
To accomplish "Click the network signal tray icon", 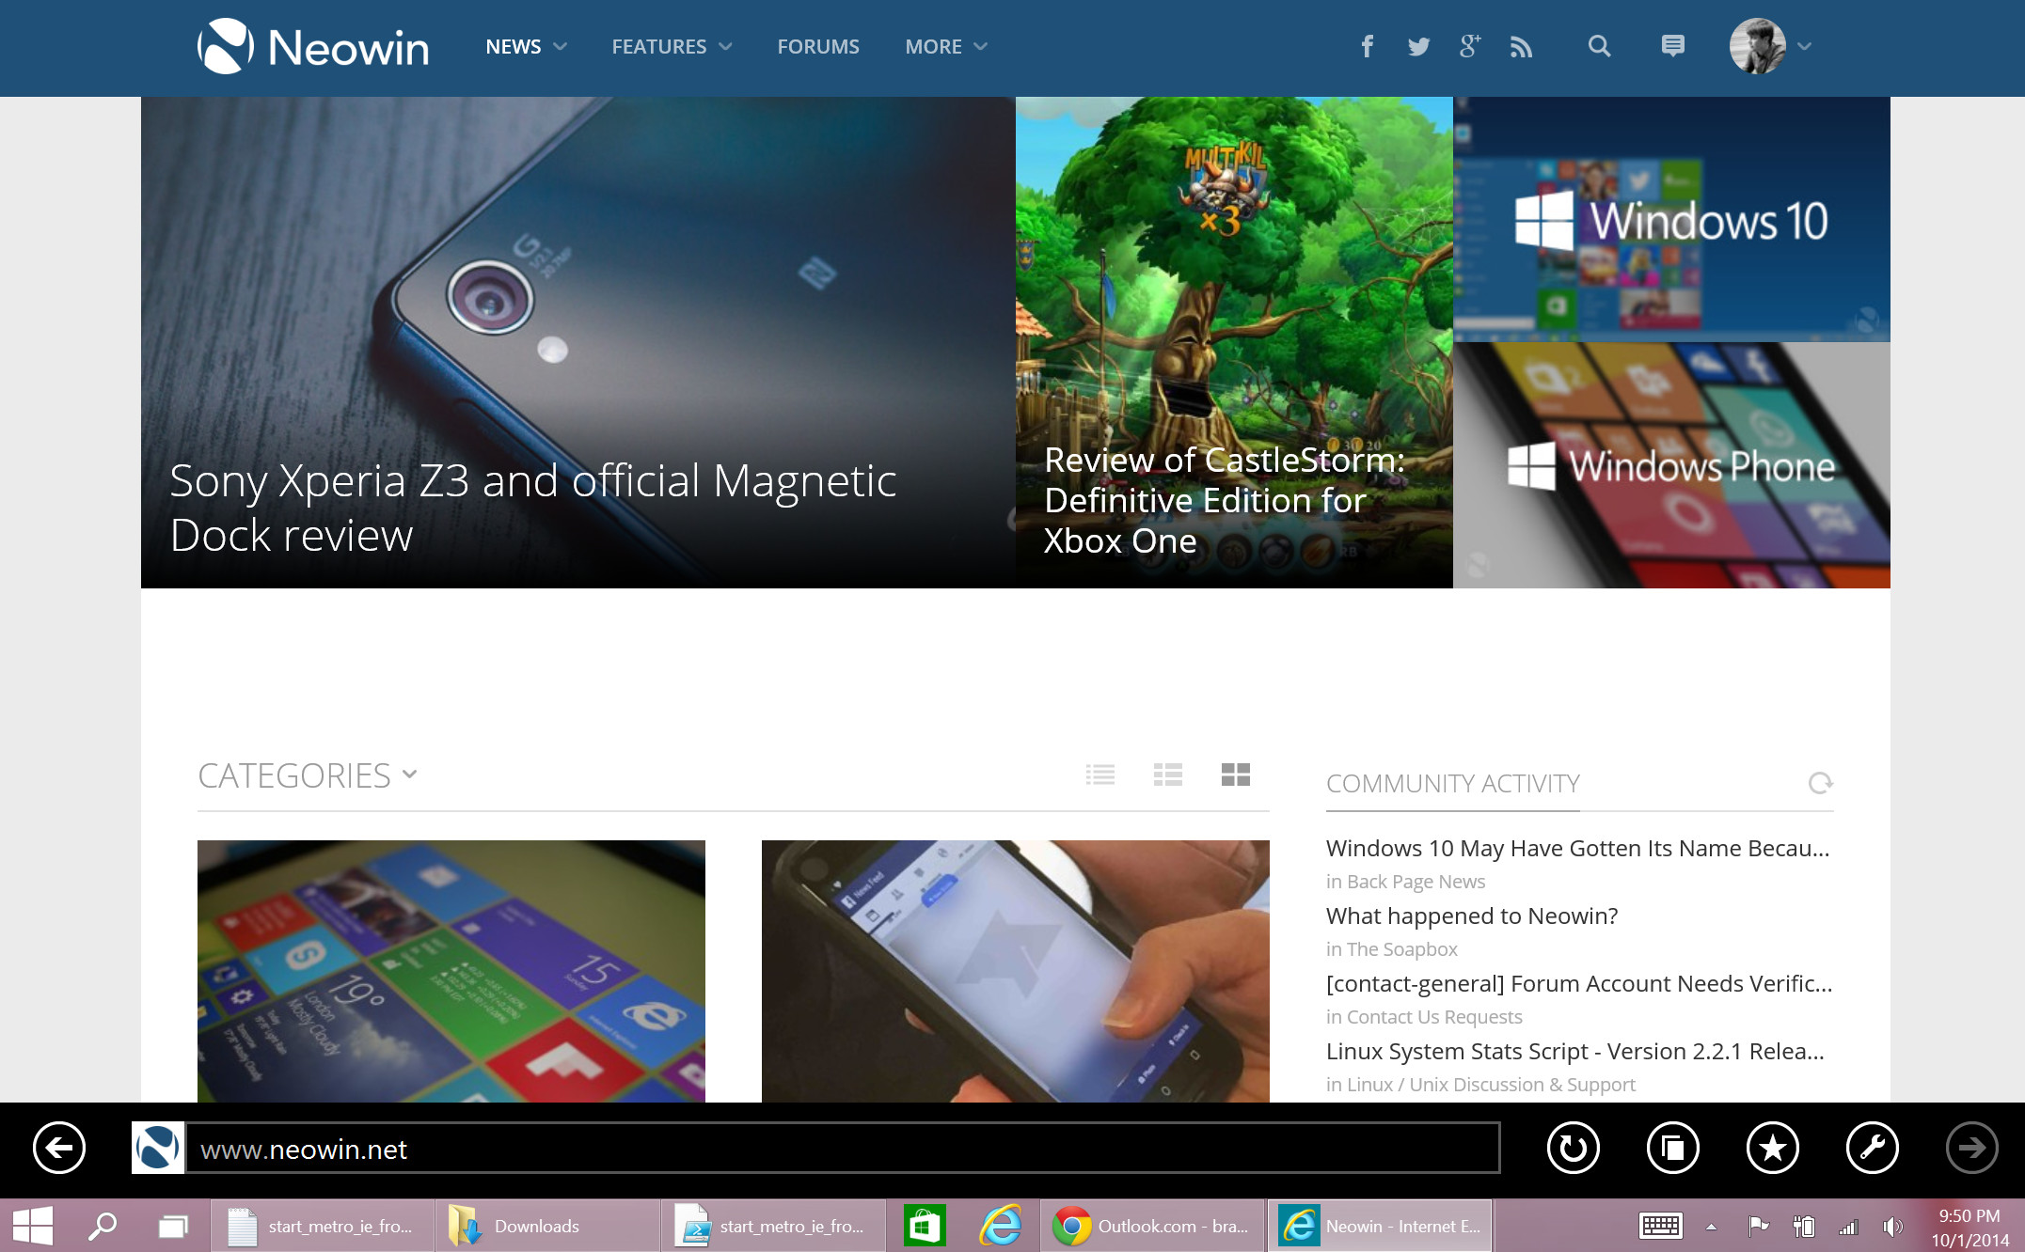I will click(x=1848, y=1226).
